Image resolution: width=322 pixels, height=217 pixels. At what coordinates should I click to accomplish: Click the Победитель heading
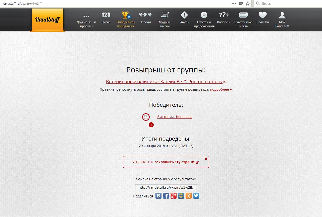click(x=166, y=105)
